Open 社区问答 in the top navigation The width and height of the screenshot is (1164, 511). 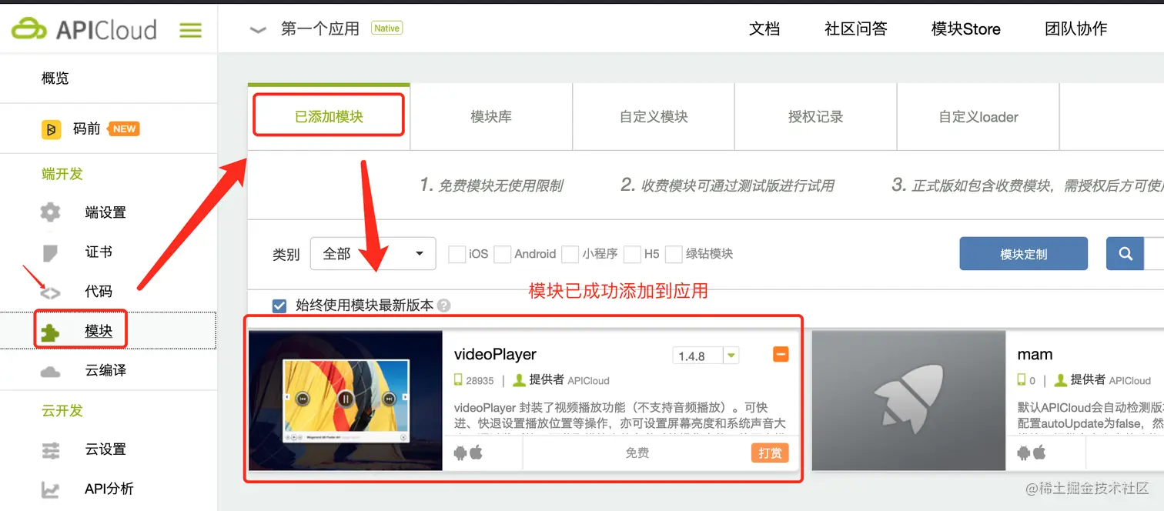[x=856, y=29]
